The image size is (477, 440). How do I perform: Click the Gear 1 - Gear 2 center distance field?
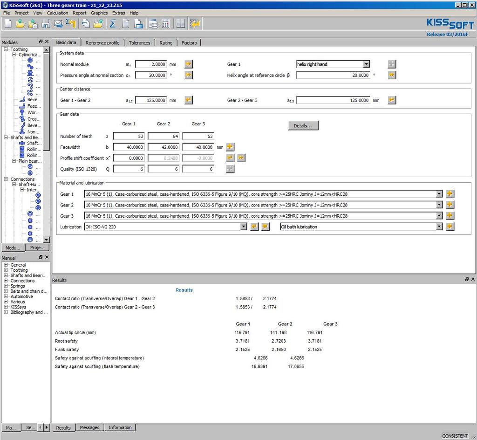[x=151, y=100]
